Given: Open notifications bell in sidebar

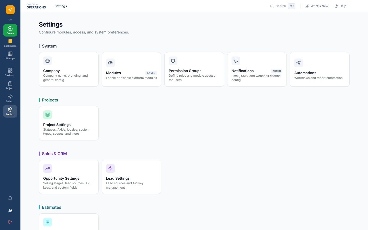Looking at the screenshot, I should (10, 198).
